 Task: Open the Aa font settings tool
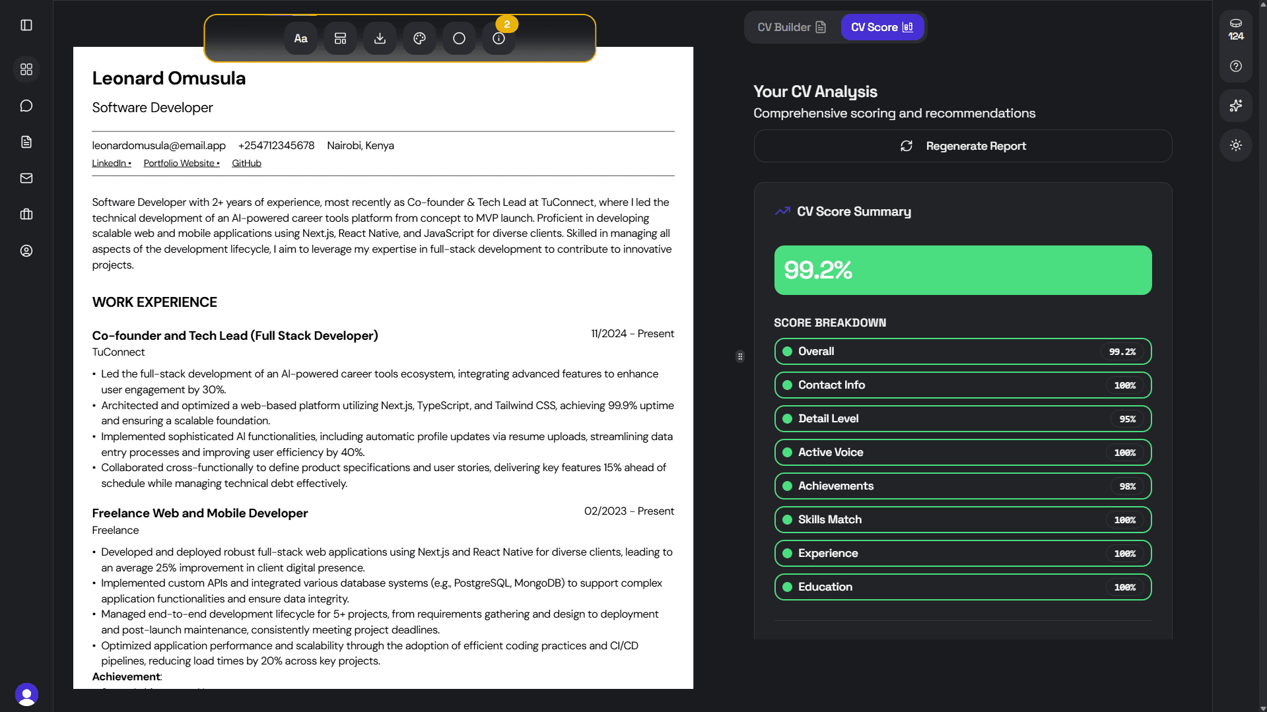coord(300,38)
